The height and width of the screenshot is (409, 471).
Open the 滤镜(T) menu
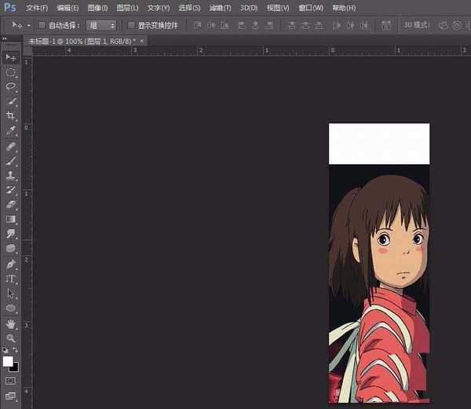[221, 8]
